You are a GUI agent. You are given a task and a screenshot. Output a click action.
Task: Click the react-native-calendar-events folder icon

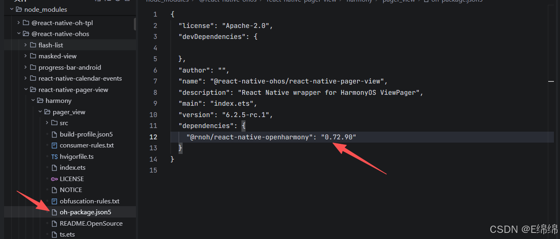[33, 78]
